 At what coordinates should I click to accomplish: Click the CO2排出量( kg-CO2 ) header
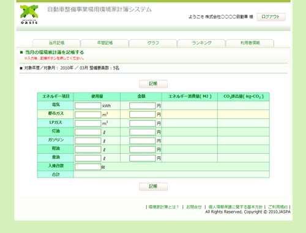coord(244,96)
